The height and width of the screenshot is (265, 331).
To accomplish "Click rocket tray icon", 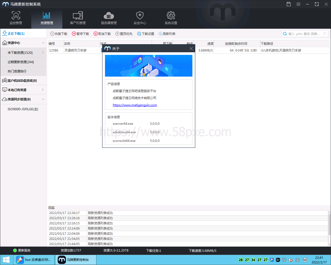I will [272, 260].
